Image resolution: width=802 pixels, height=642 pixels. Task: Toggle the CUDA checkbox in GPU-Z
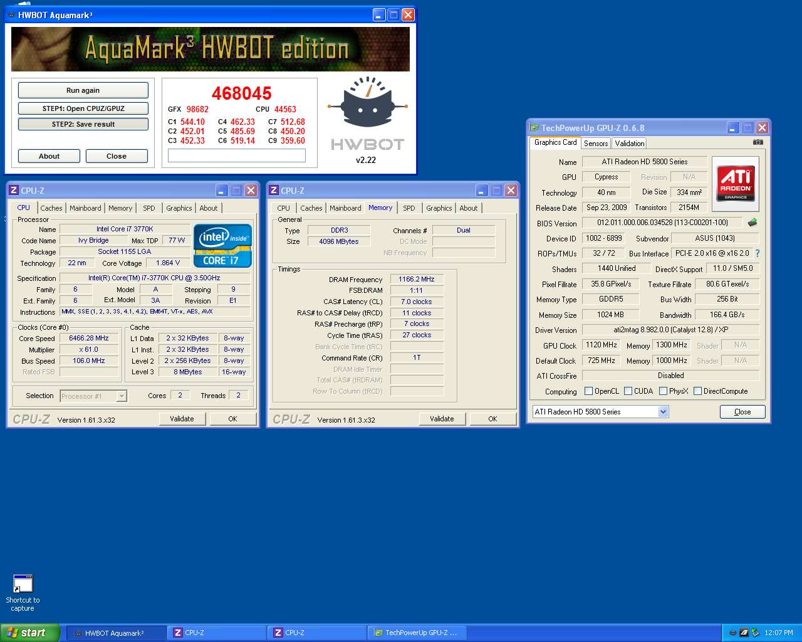pos(628,391)
